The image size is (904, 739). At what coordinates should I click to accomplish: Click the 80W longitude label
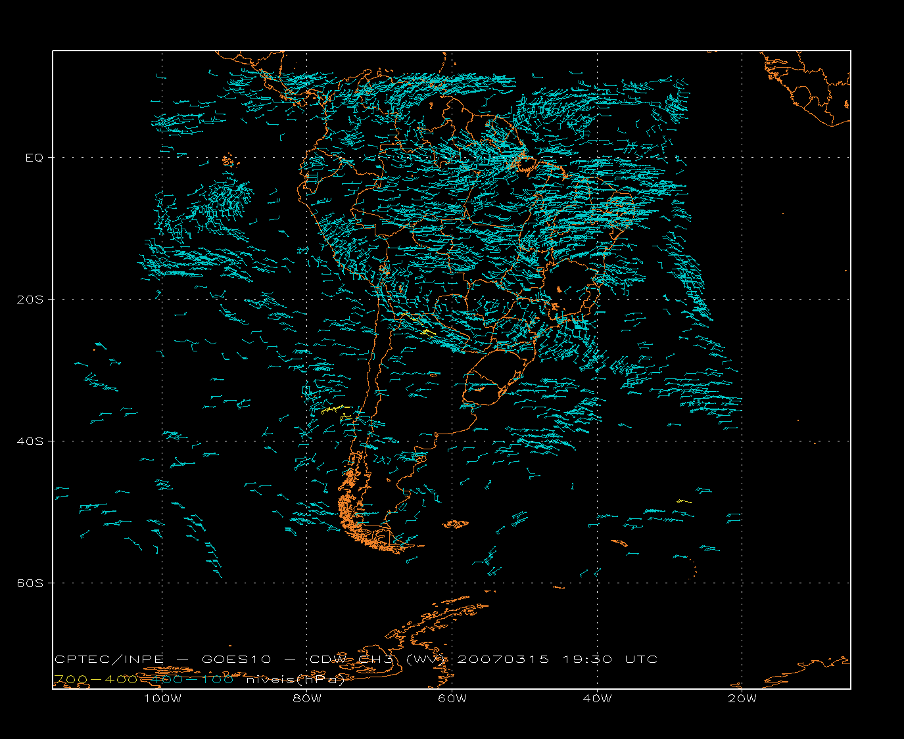click(x=307, y=698)
